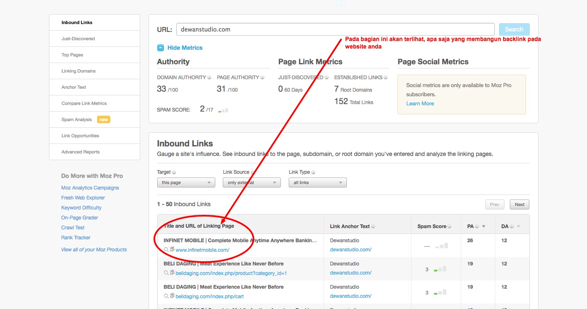
Task: Open Just-Discovered sidebar section
Action: [x=95, y=39]
